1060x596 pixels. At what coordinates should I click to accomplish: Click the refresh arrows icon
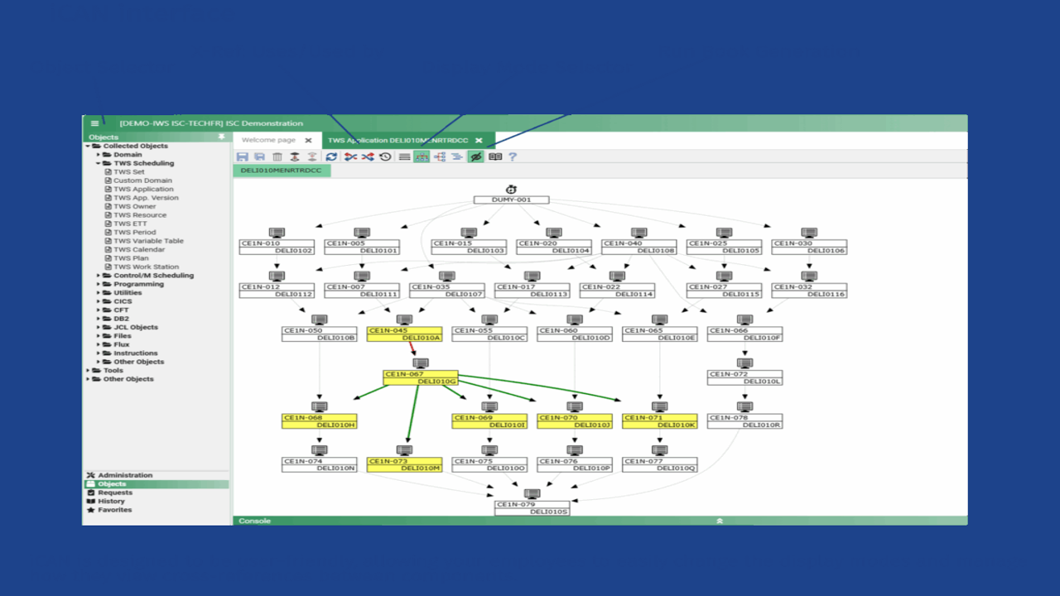[x=331, y=156]
